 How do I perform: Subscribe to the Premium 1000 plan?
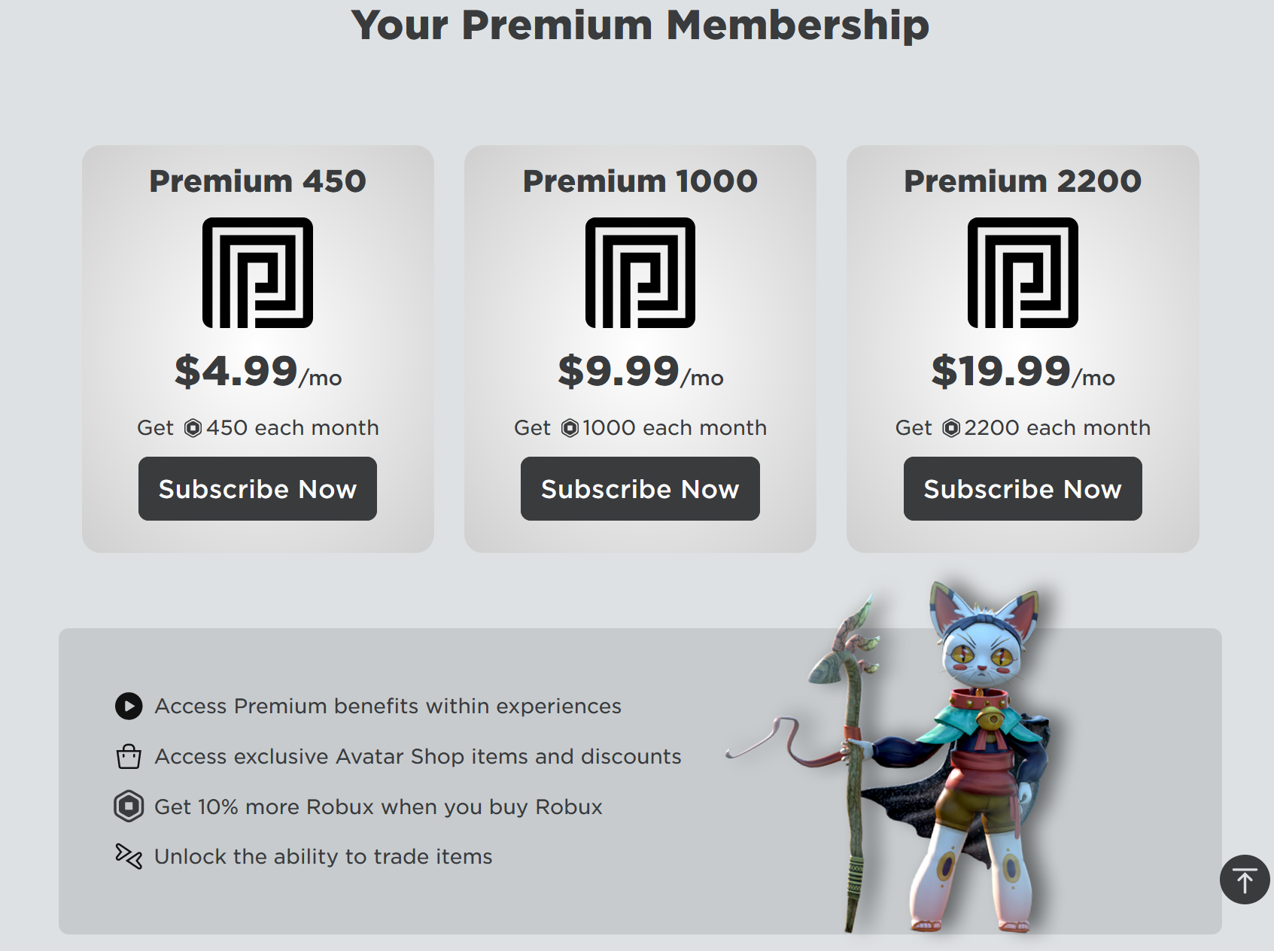coord(640,488)
